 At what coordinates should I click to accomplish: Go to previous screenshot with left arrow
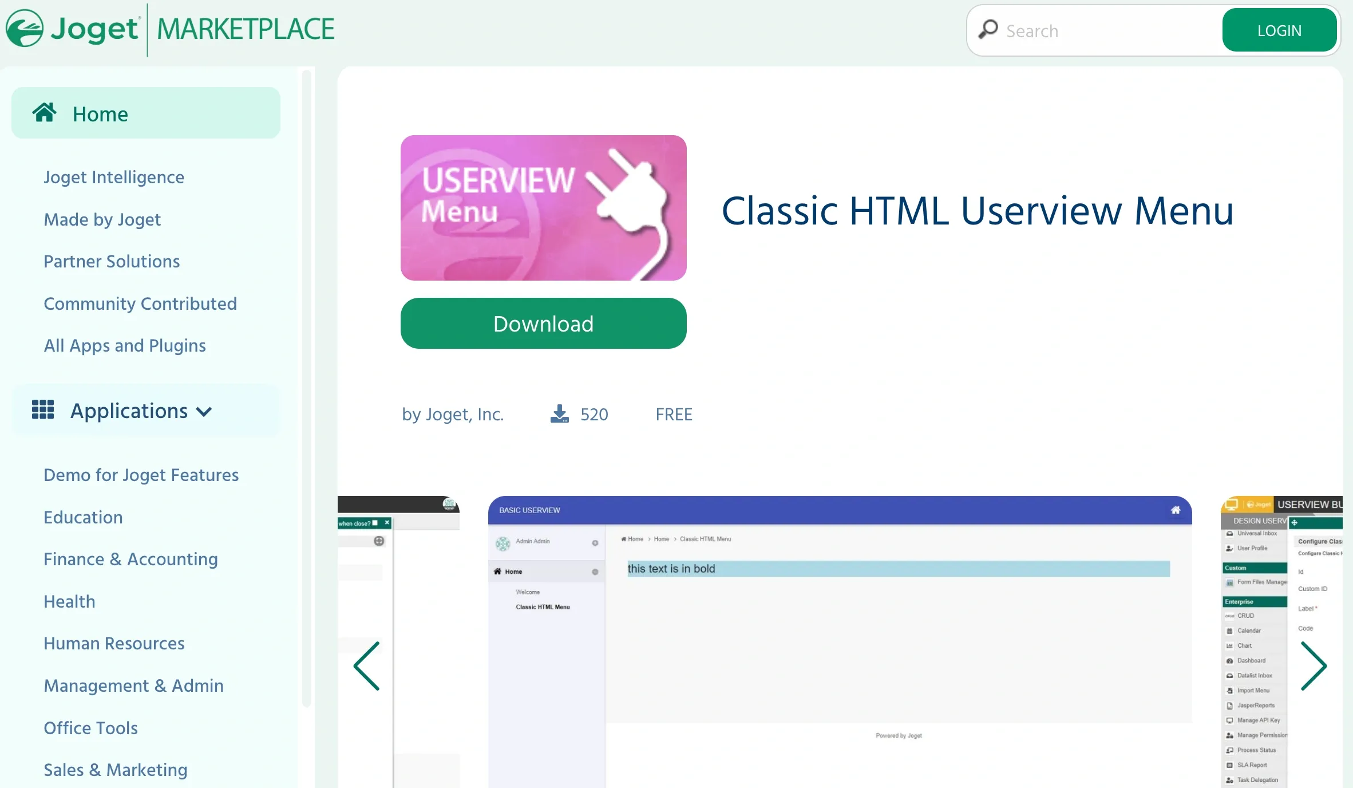pos(366,666)
